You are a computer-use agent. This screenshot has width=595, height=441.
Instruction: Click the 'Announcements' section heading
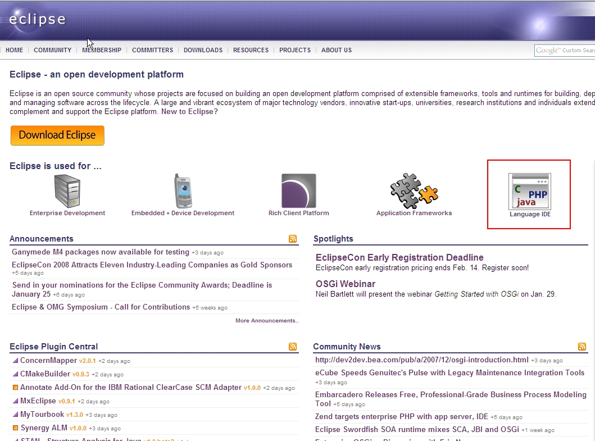click(x=42, y=239)
